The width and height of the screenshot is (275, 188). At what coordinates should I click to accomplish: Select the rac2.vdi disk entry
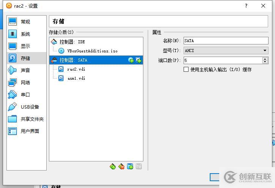(96, 69)
